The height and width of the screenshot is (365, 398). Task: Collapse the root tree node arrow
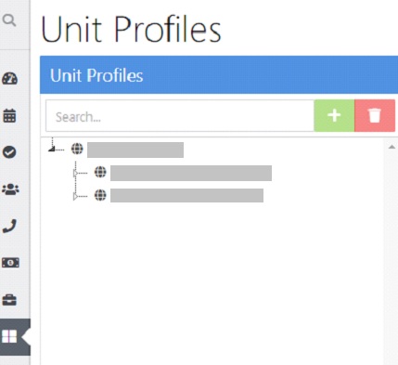pyautogui.click(x=52, y=149)
